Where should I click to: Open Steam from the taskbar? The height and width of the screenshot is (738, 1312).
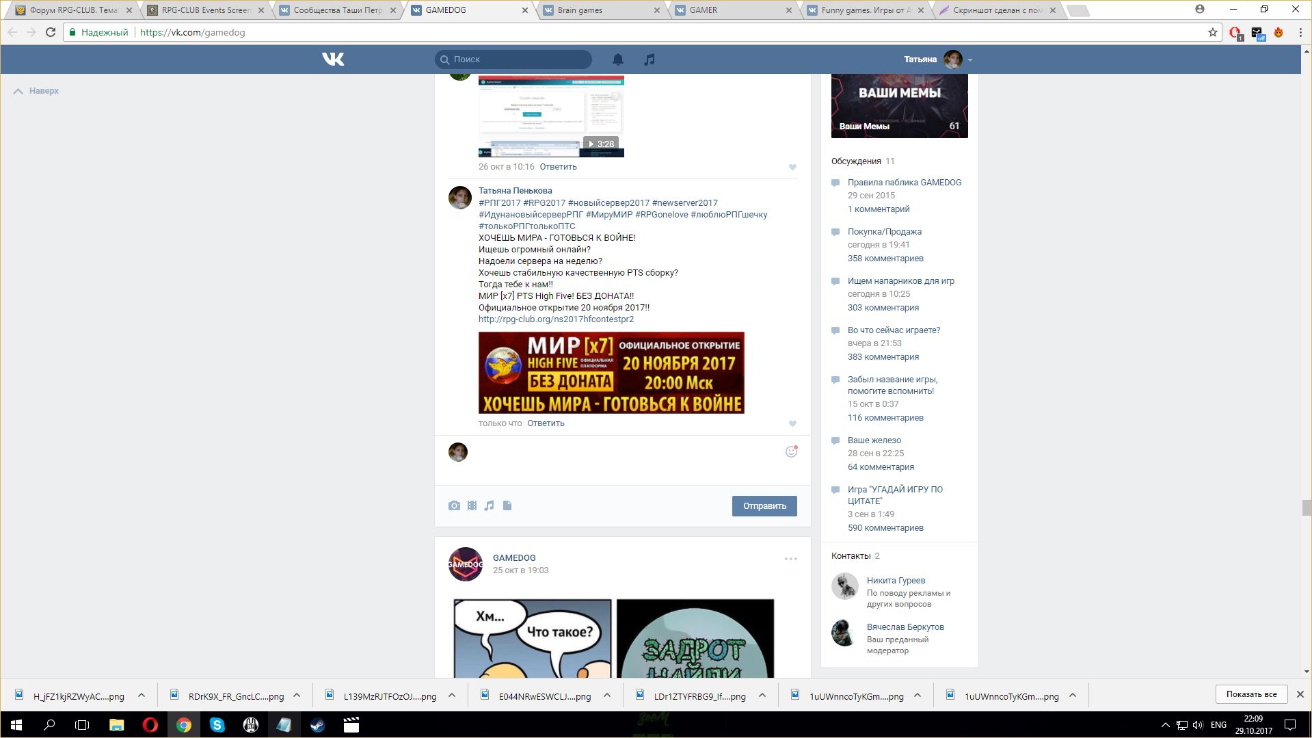[317, 725]
